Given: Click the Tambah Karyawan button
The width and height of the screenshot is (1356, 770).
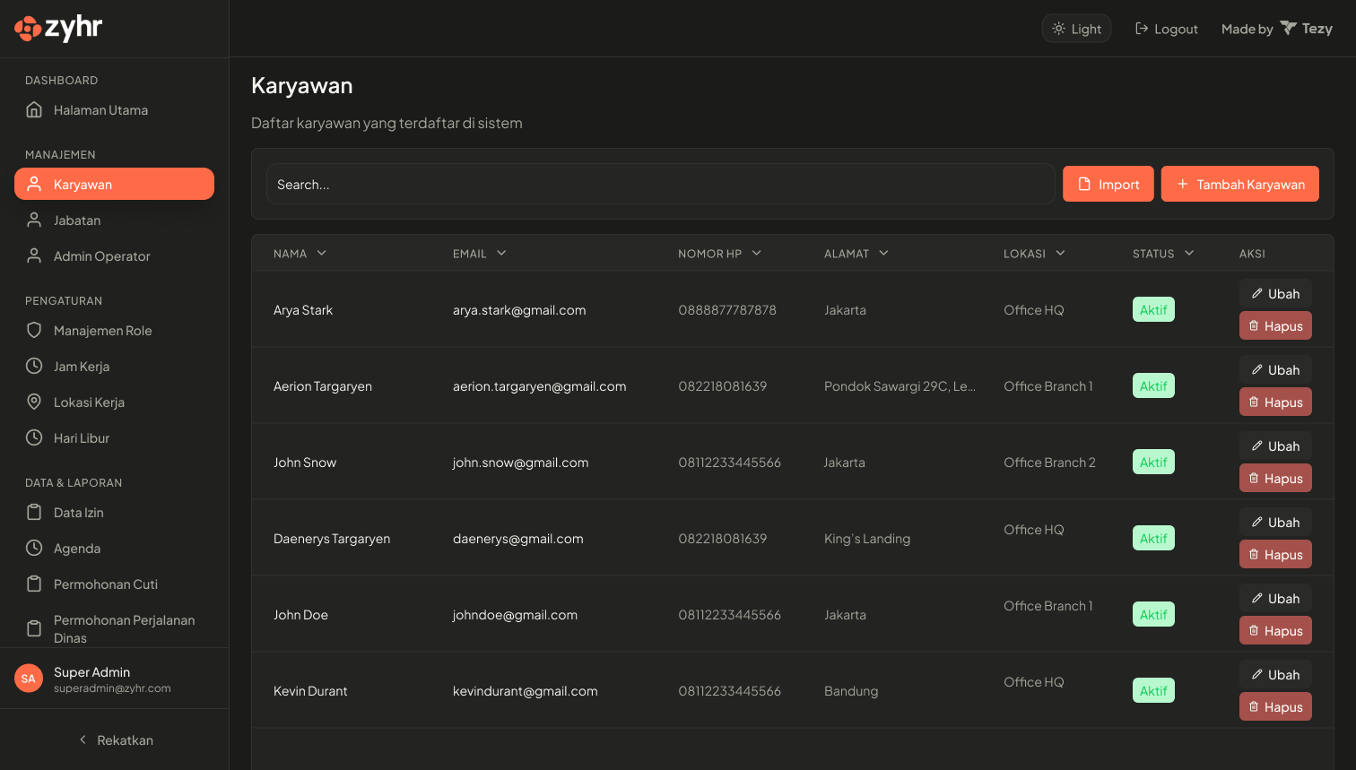Looking at the screenshot, I should tap(1239, 184).
